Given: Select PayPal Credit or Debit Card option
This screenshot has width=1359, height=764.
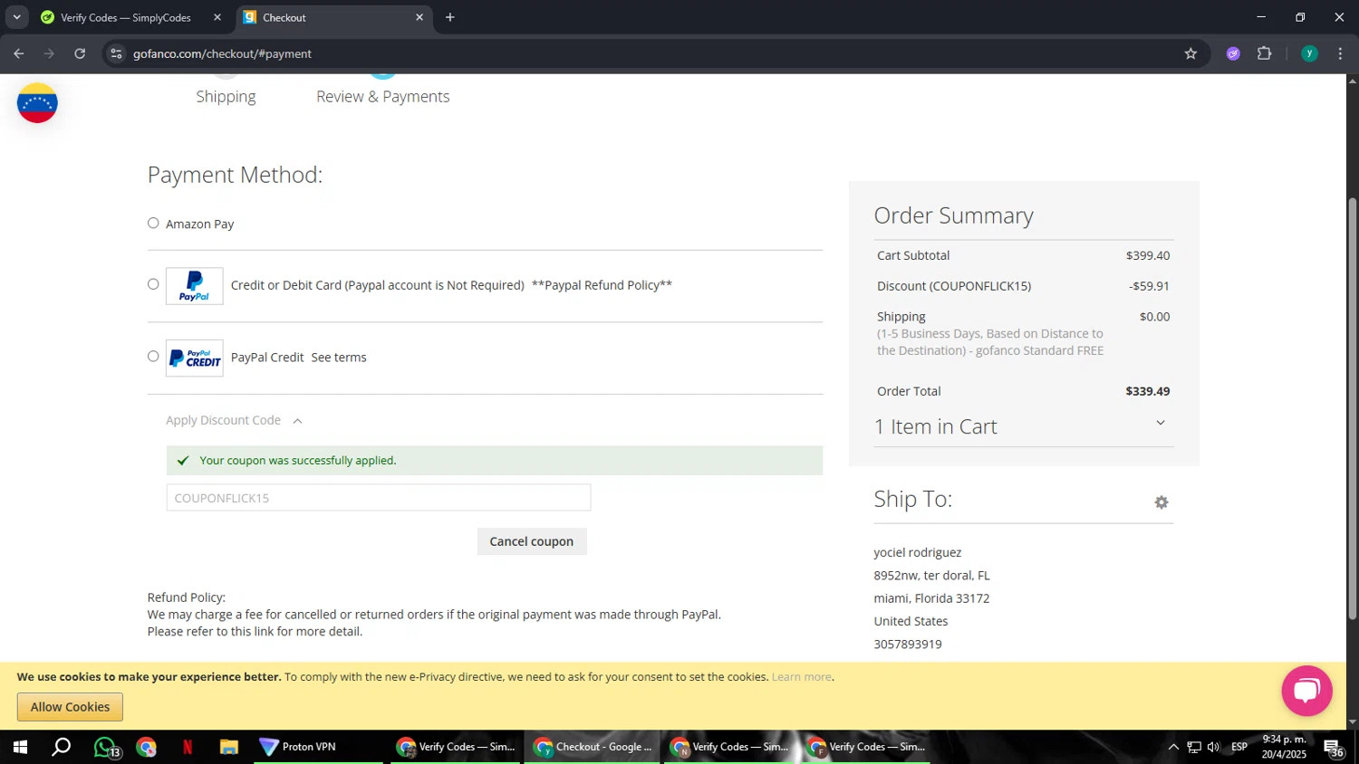Looking at the screenshot, I should [x=153, y=284].
